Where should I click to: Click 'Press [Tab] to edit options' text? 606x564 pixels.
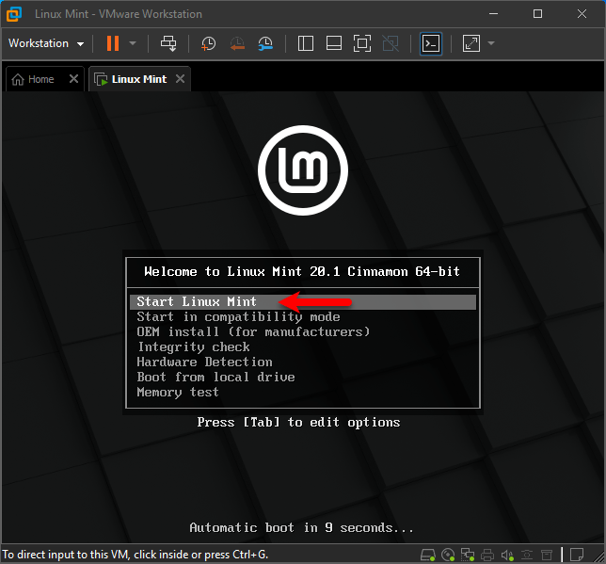tap(298, 422)
